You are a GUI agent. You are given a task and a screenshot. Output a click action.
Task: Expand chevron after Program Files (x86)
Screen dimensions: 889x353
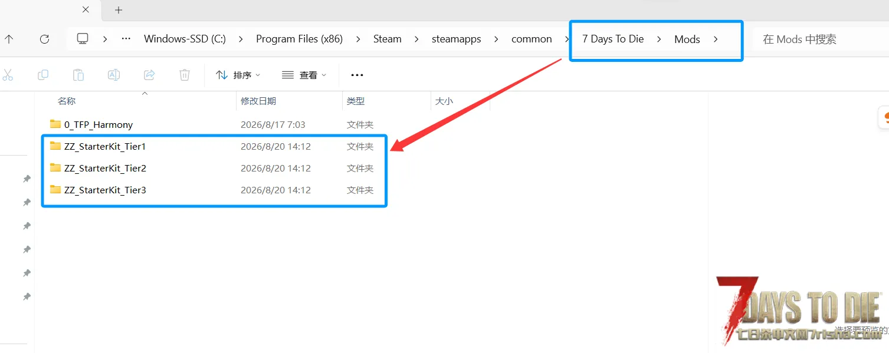pos(358,39)
